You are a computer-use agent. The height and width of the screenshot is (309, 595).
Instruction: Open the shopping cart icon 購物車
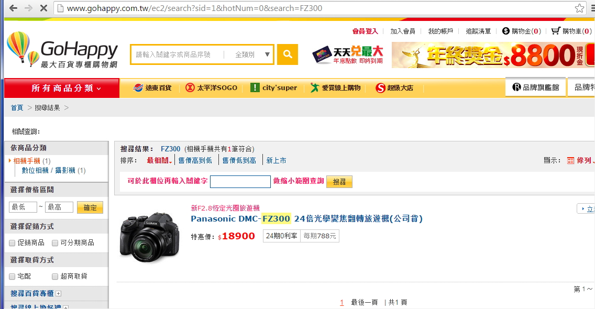tap(556, 31)
